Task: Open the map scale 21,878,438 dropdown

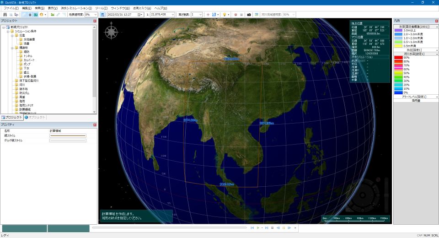Action: pos(173,15)
